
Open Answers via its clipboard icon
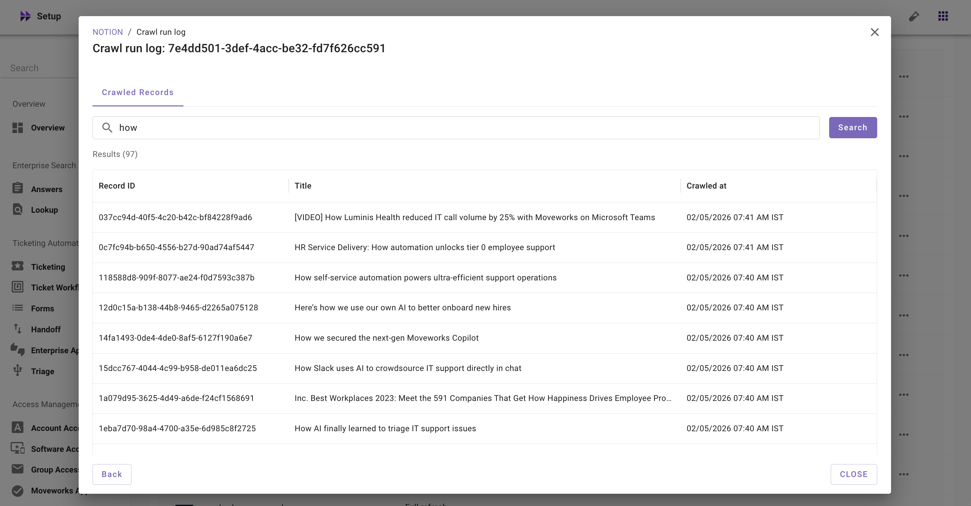pos(17,188)
